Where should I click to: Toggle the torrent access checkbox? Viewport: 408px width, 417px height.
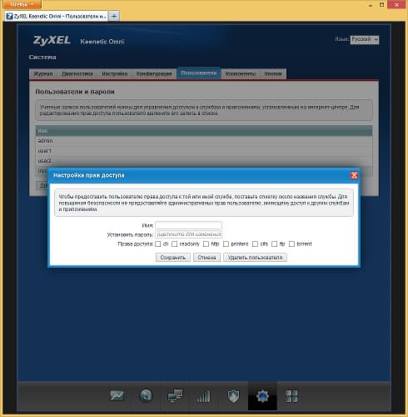(x=291, y=244)
